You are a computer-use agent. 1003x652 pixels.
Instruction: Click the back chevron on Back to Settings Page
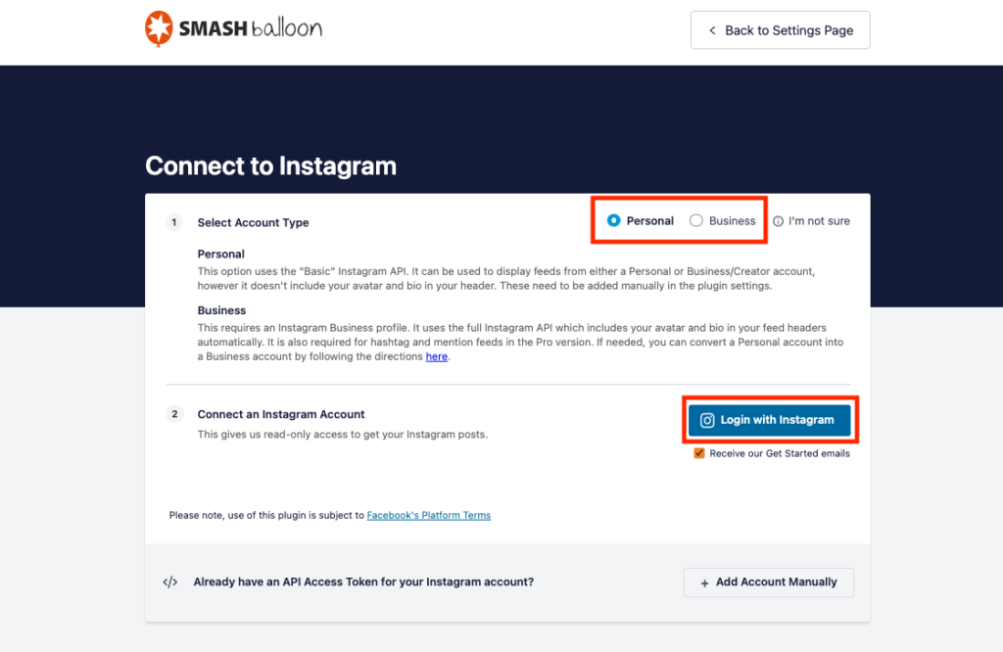click(712, 29)
